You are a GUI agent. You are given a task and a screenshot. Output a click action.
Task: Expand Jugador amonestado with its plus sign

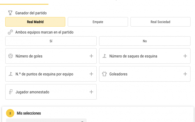pos(91,92)
